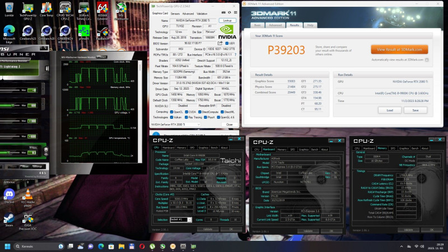Open SPD tab in the Taichi CPU-Z window
The image size is (448, 252).
pos(192,148)
